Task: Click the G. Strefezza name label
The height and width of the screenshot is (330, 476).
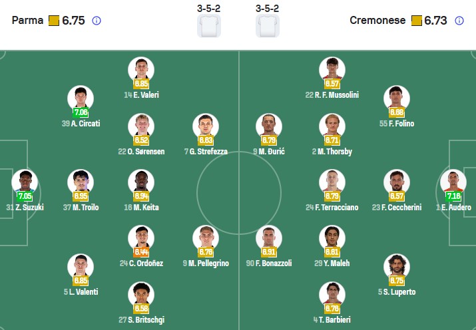Action: (x=206, y=152)
